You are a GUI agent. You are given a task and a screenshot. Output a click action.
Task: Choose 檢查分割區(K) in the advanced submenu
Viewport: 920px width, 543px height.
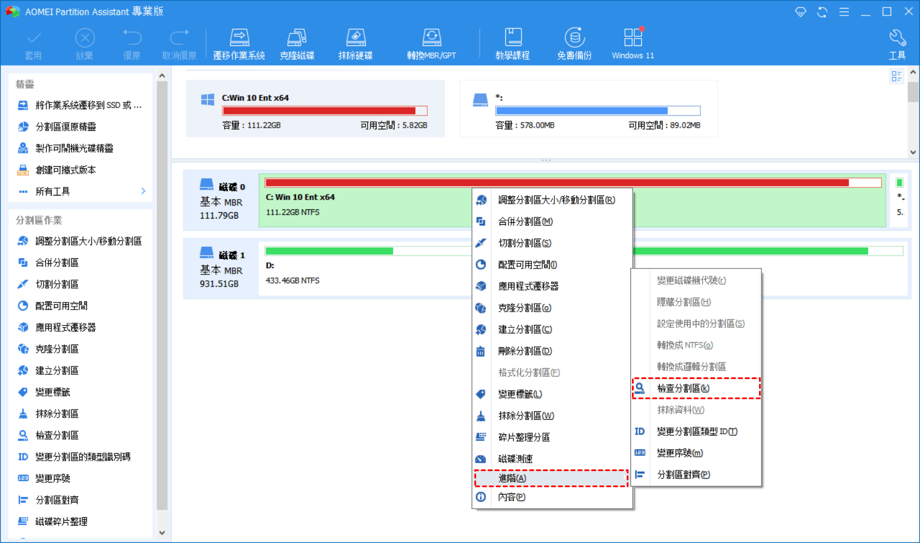[696, 388]
